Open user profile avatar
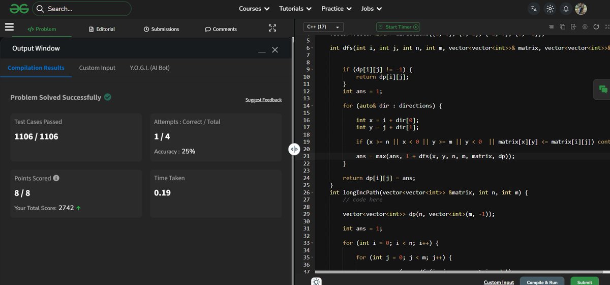This screenshot has height=285, width=610. click(581, 9)
